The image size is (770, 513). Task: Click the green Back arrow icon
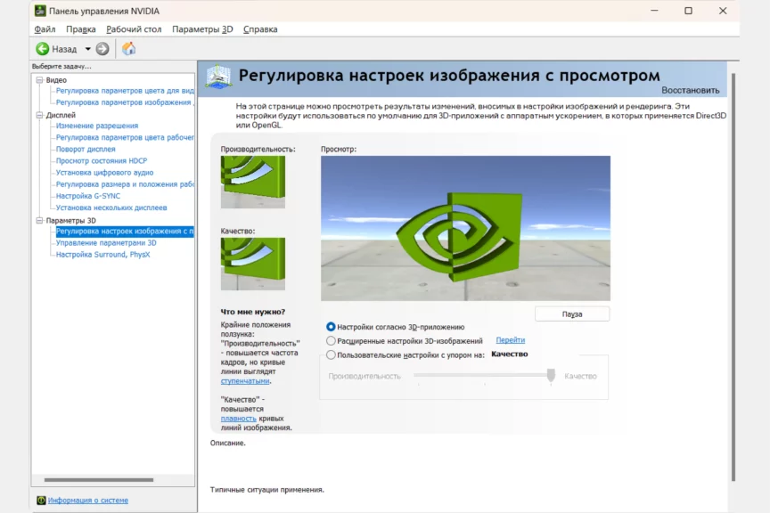coord(42,49)
